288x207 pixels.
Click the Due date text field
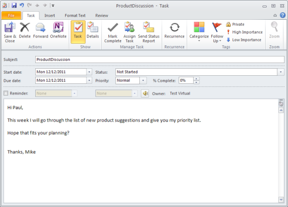coord(61,80)
